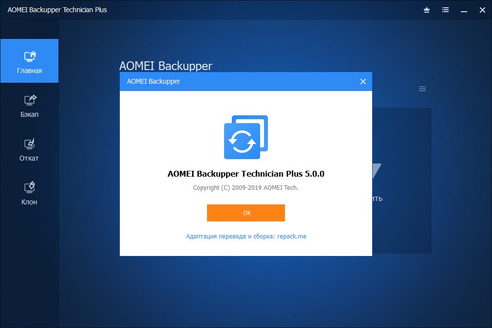Open the Клон clone icon in sidebar
Image resolution: width=492 pixels, height=328 pixels.
coord(30,187)
